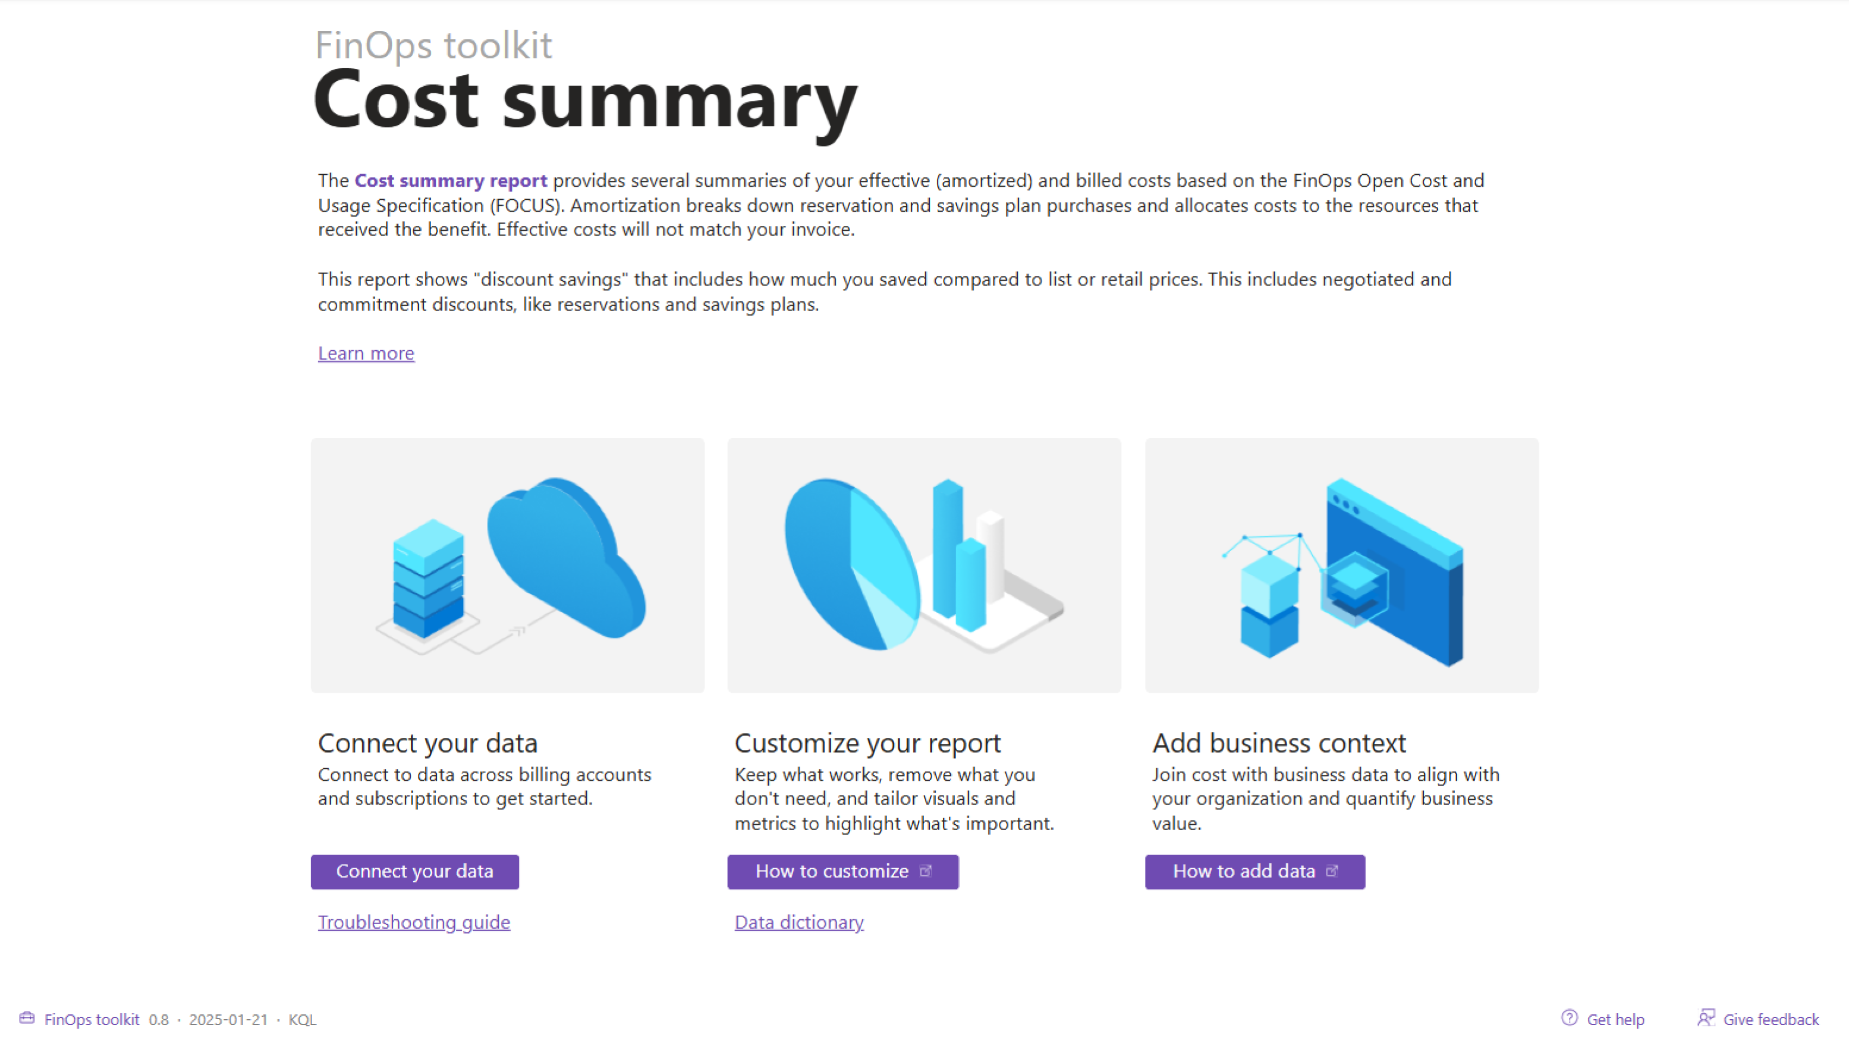The height and width of the screenshot is (1037, 1849).
Task: Click the pie and bar chart illustration
Action: click(x=924, y=565)
